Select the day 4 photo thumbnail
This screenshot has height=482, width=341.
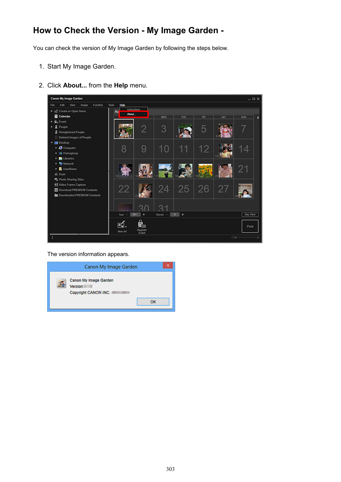186,131
